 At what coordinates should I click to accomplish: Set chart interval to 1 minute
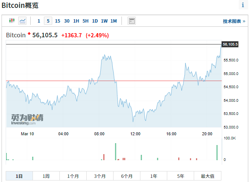pos(39,21)
